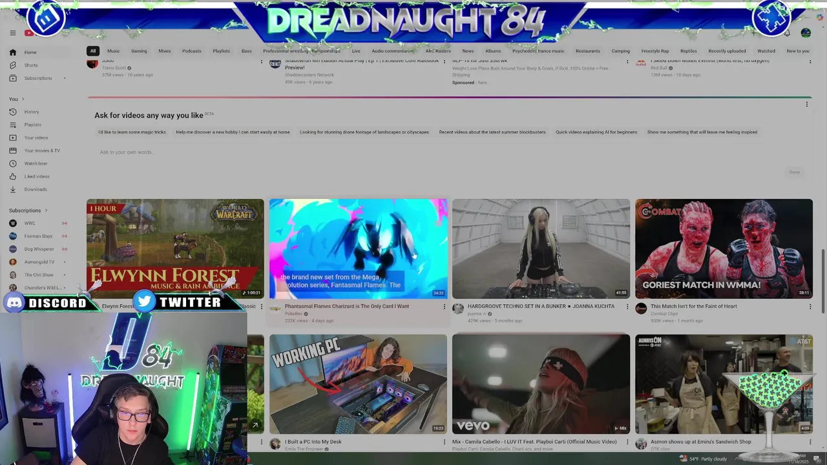Click the Home icon in sidebar
Viewport: 827px width, 465px height.
tap(12, 52)
